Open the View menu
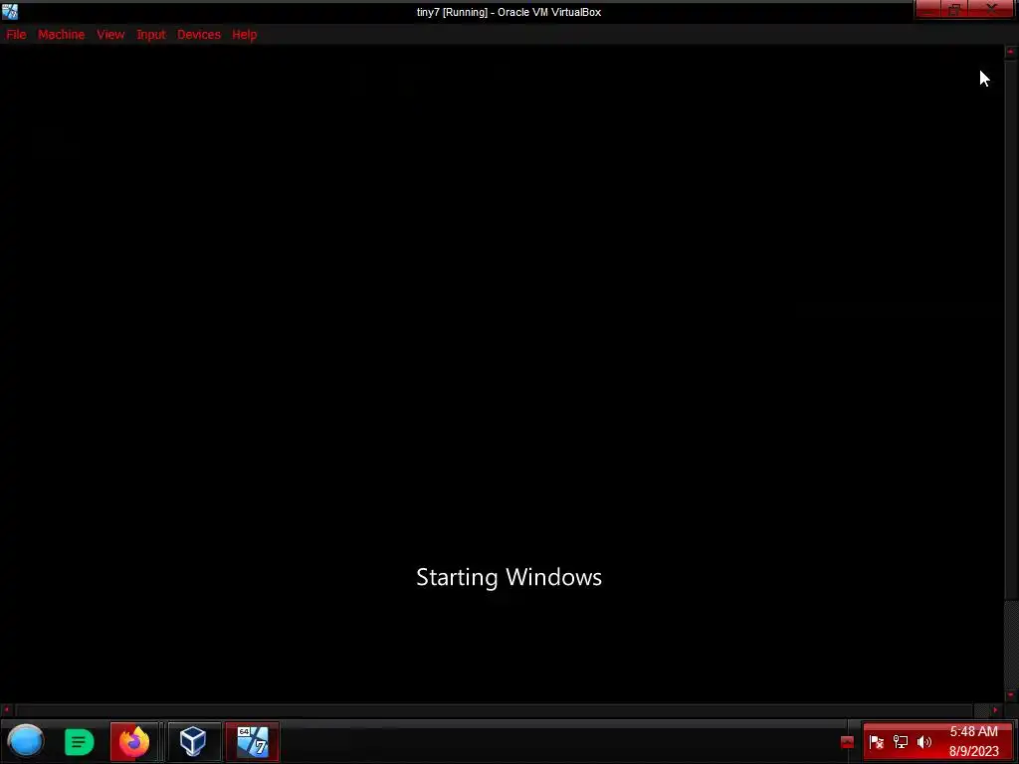 click(110, 35)
